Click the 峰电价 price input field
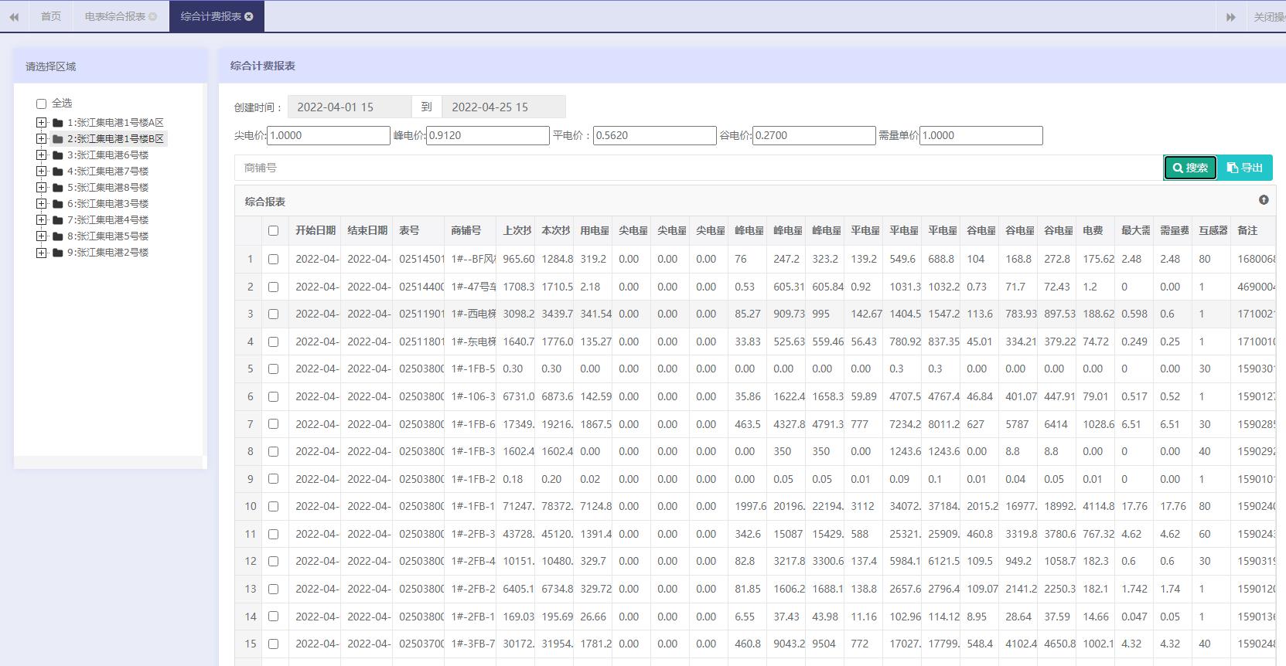Screen dimensions: 1286x666 [x=487, y=136]
